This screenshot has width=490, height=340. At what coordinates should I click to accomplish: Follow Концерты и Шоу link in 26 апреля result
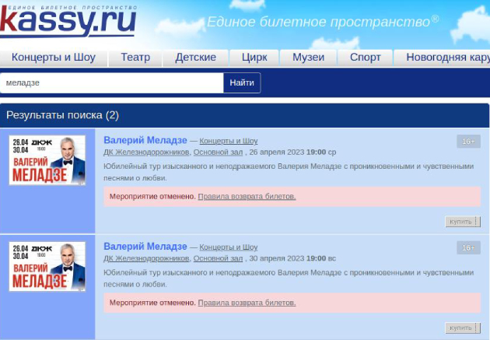[229, 141]
